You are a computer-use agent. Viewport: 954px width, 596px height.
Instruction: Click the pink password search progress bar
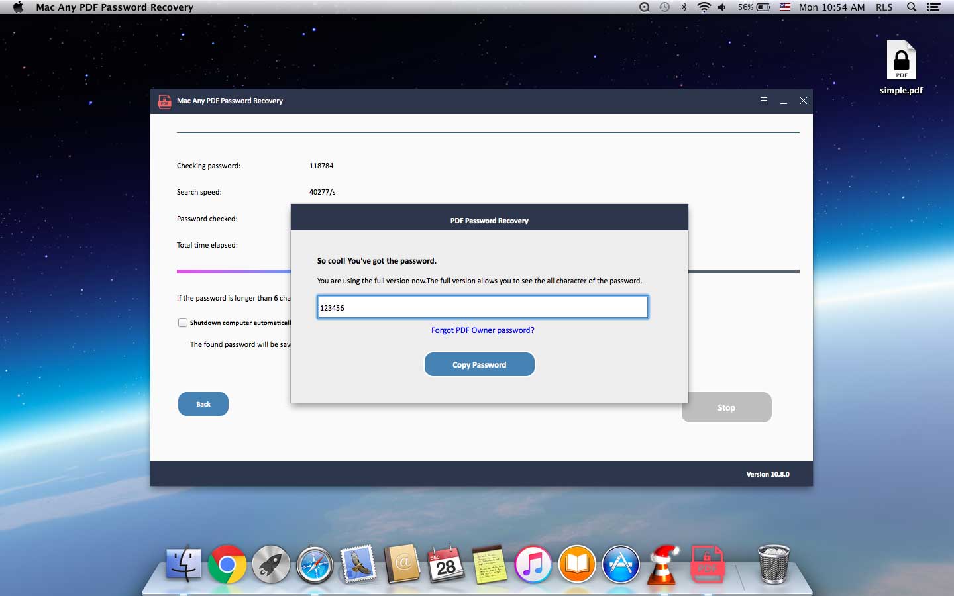(232, 272)
